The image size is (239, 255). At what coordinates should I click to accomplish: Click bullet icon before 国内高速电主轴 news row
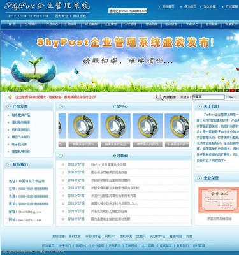pyautogui.click(x=63, y=219)
